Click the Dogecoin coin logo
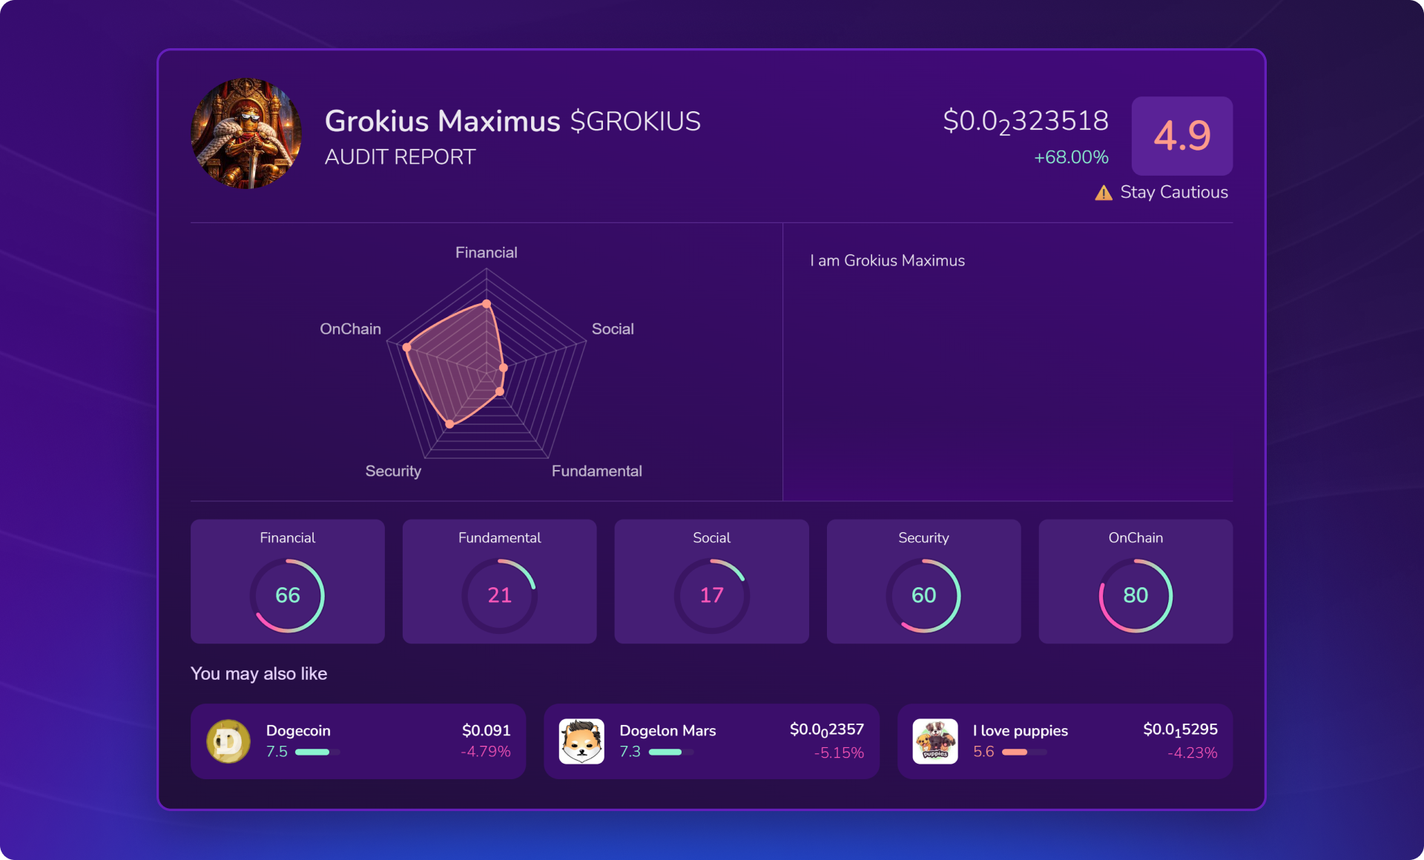This screenshot has width=1424, height=860. click(228, 741)
